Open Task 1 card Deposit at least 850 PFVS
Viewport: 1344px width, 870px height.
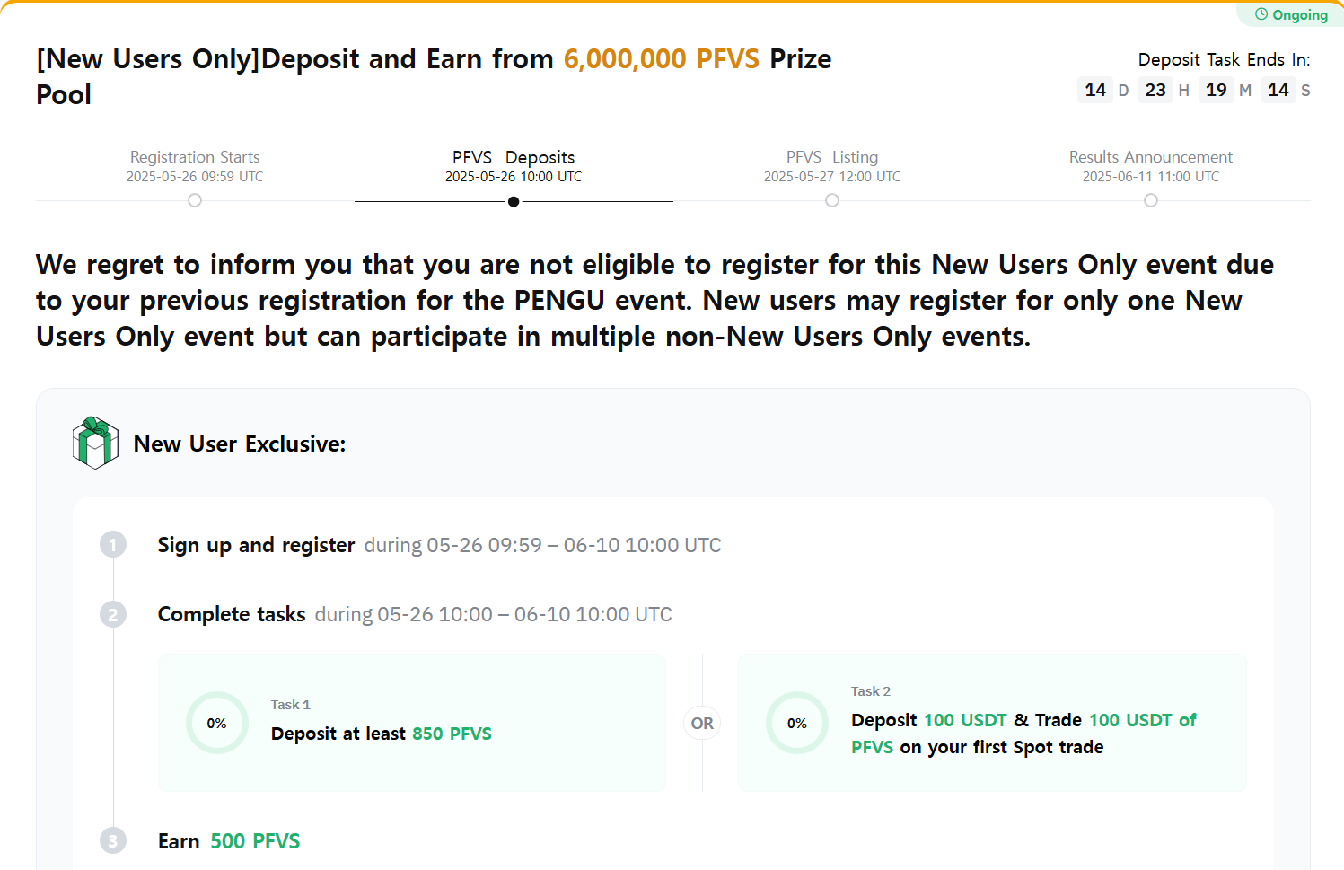[412, 723]
